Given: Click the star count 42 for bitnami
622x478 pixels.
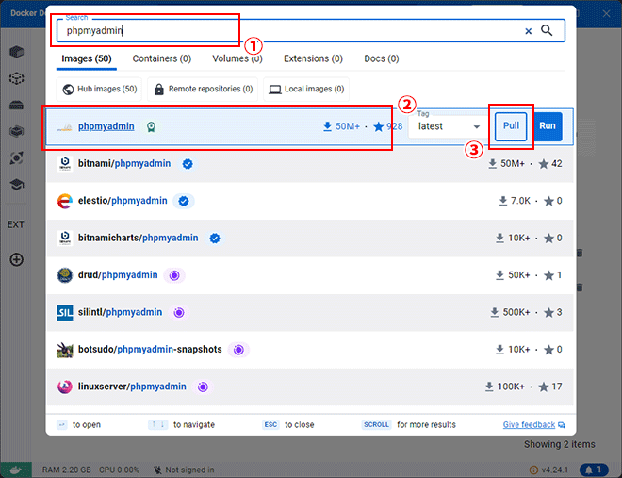Looking at the screenshot, I should [x=550, y=164].
